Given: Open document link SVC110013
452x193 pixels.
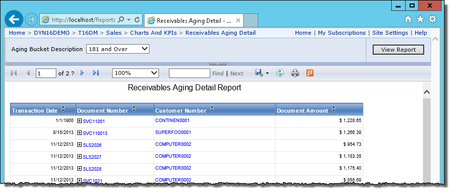Looking at the screenshot, I should click(x=95, y=133).
